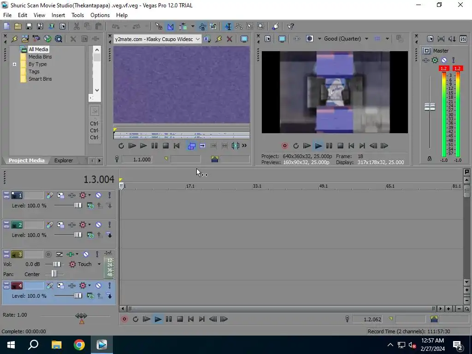472x354 pixels.
Task: Mute the Master bus
Action: [444, 60]
